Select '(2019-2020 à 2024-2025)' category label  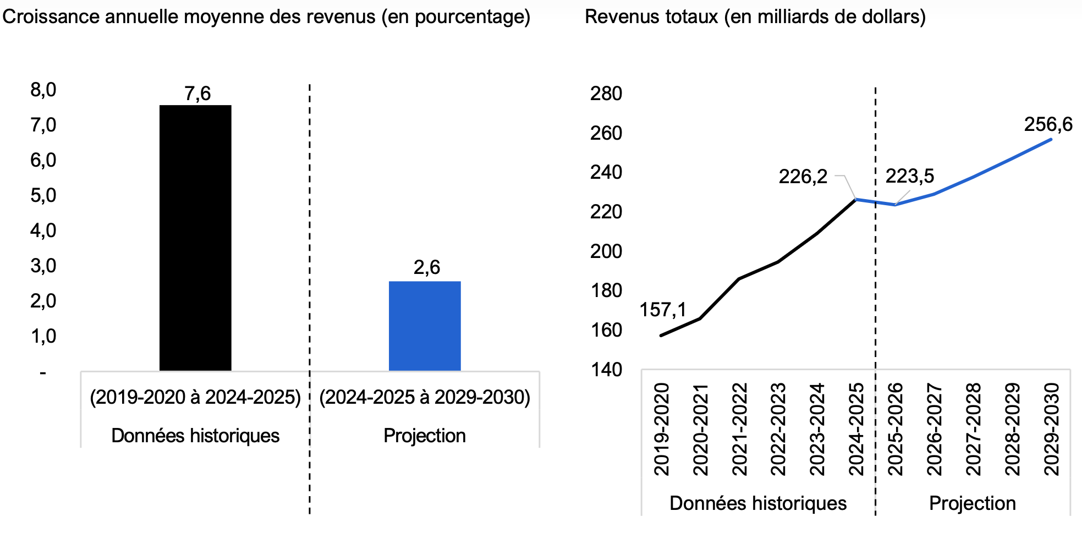point(195,397)
